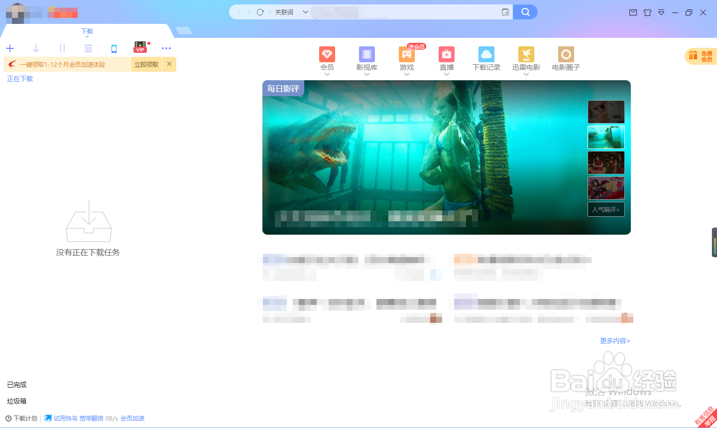Open the 下载记录 cloud icon
Image resolution: width=717 pixels, height=428 pixels.
click(x=486, y=54)
